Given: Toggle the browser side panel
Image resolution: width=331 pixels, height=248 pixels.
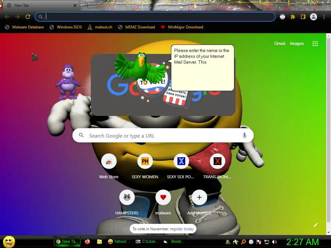Looking at the screenshot, I should tap(303, 17).
